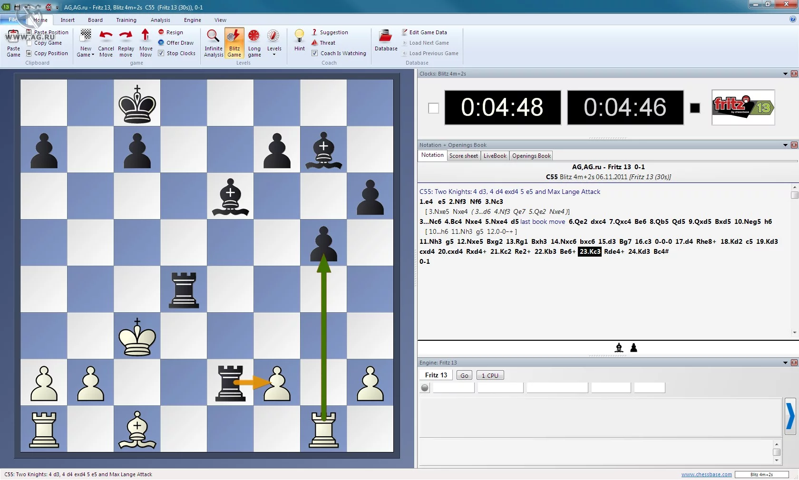Click white side clock indicator box
The image size is (799, 480).
click(x=433, y=108)
